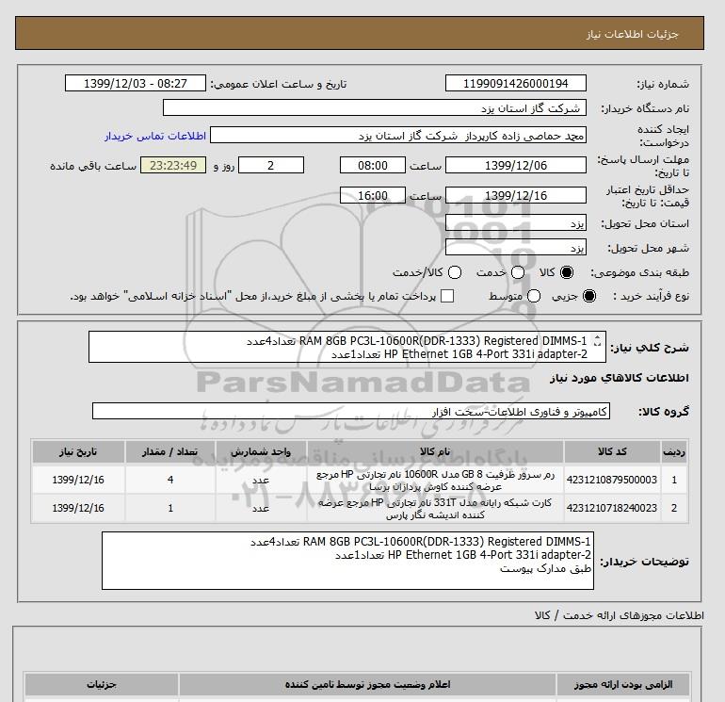Click unit cell عدد in the 331T row
This screenshot has width=725, height=702.
point(261,508)
